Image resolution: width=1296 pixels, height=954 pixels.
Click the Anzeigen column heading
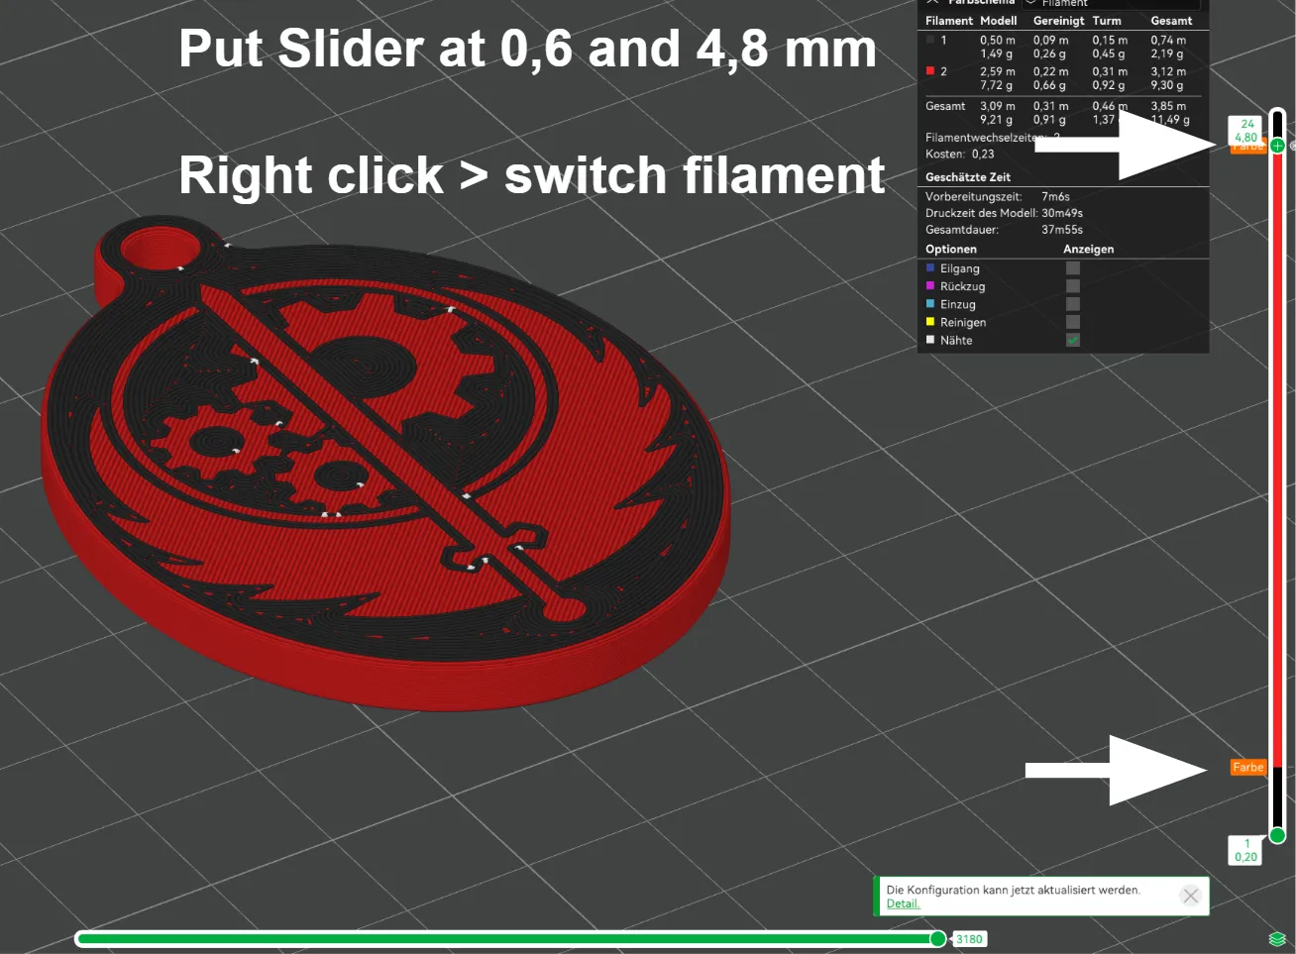[x=1088, y=250]
